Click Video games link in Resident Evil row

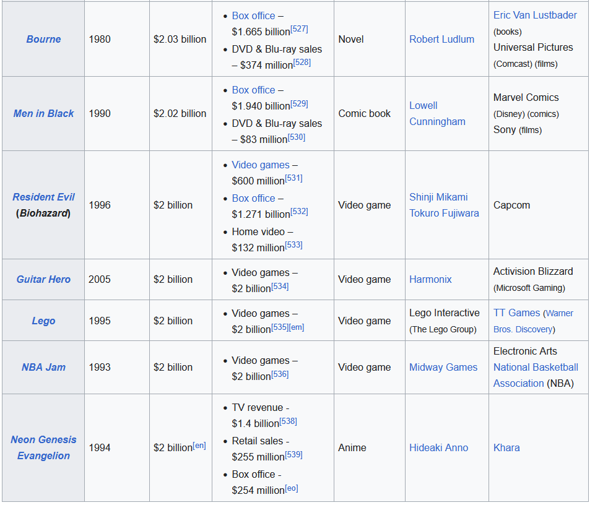point(261,165)
